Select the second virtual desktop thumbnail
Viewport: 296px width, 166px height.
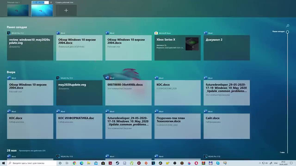(x=42, y=10)
